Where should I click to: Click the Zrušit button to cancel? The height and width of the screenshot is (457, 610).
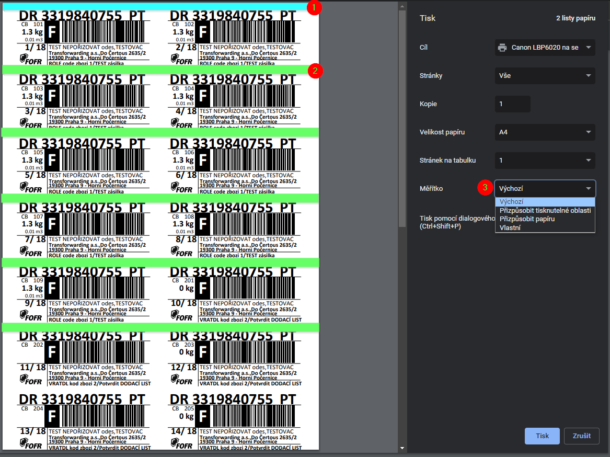[x=581, y=436]
